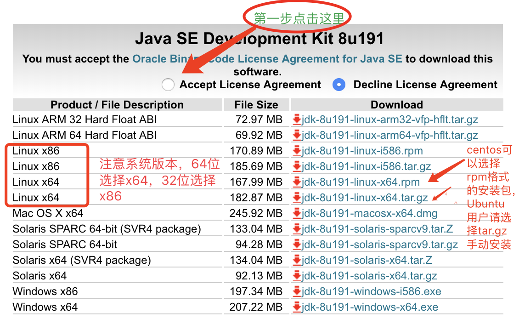The image size is (519, 330).
Task: Download jdk-8u191-solaris-sparcv9.tar.gz file
Action: click(x=380, y=244)
